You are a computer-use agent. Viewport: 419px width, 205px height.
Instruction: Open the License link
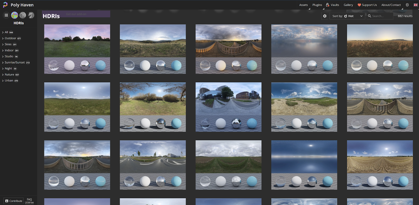(29, 203)
